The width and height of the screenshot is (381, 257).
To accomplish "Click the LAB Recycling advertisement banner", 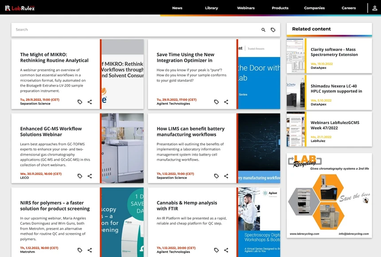I will (x=329, y=196).
